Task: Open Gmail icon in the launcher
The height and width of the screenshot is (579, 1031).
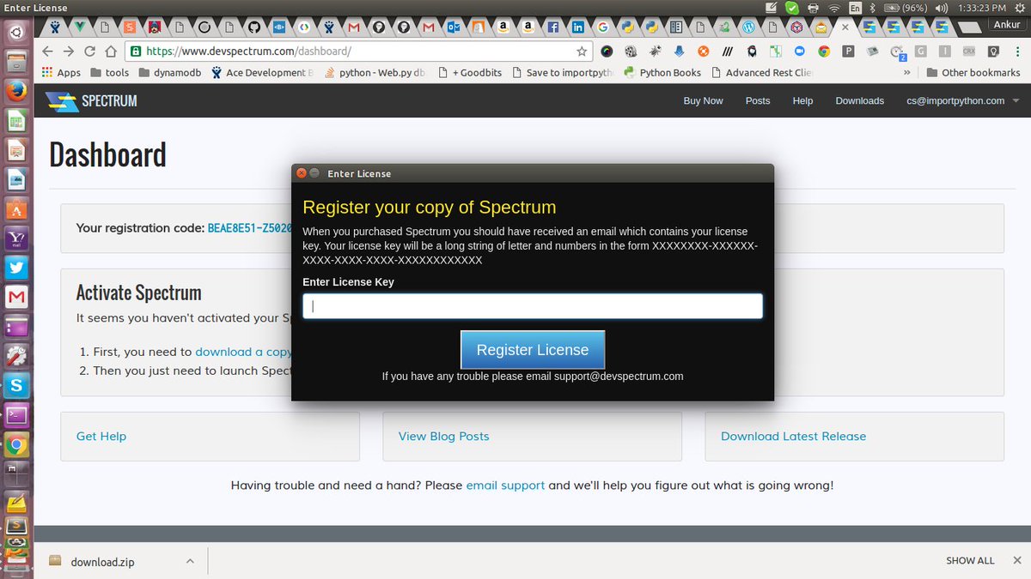Action: coord(16,298)
